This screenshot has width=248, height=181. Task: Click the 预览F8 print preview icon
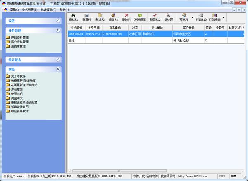(x=184, y=17)
